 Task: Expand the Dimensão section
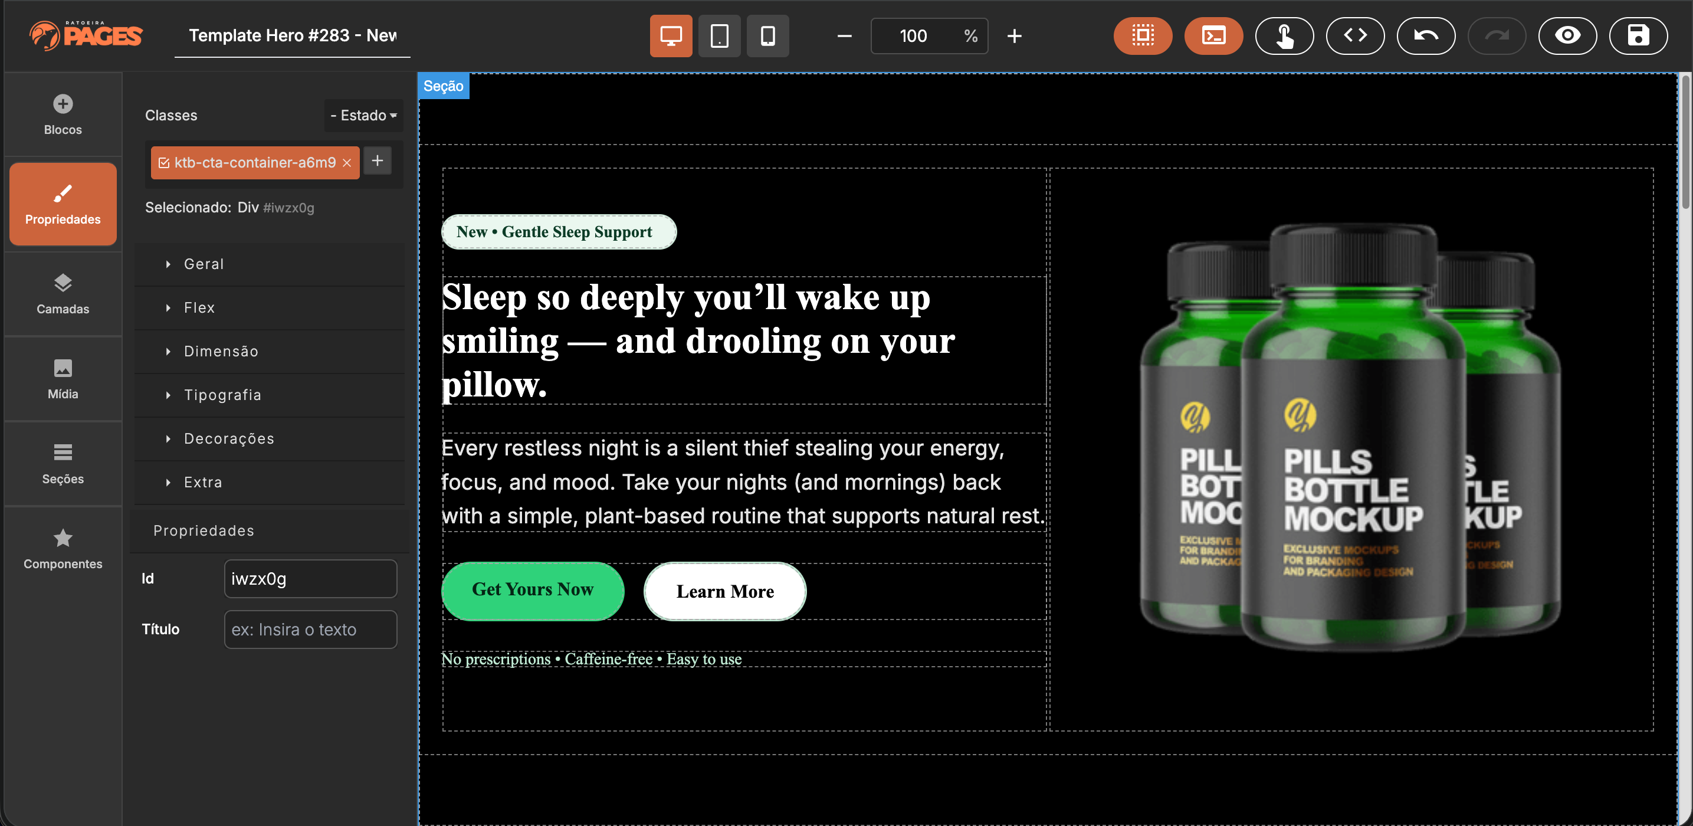(x=221, y=352)
